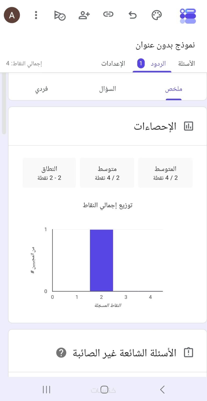This screenshot has width=207, height=401.
Task: Click the send form icon
Action: pyautogui.click(x=60, y=15)
